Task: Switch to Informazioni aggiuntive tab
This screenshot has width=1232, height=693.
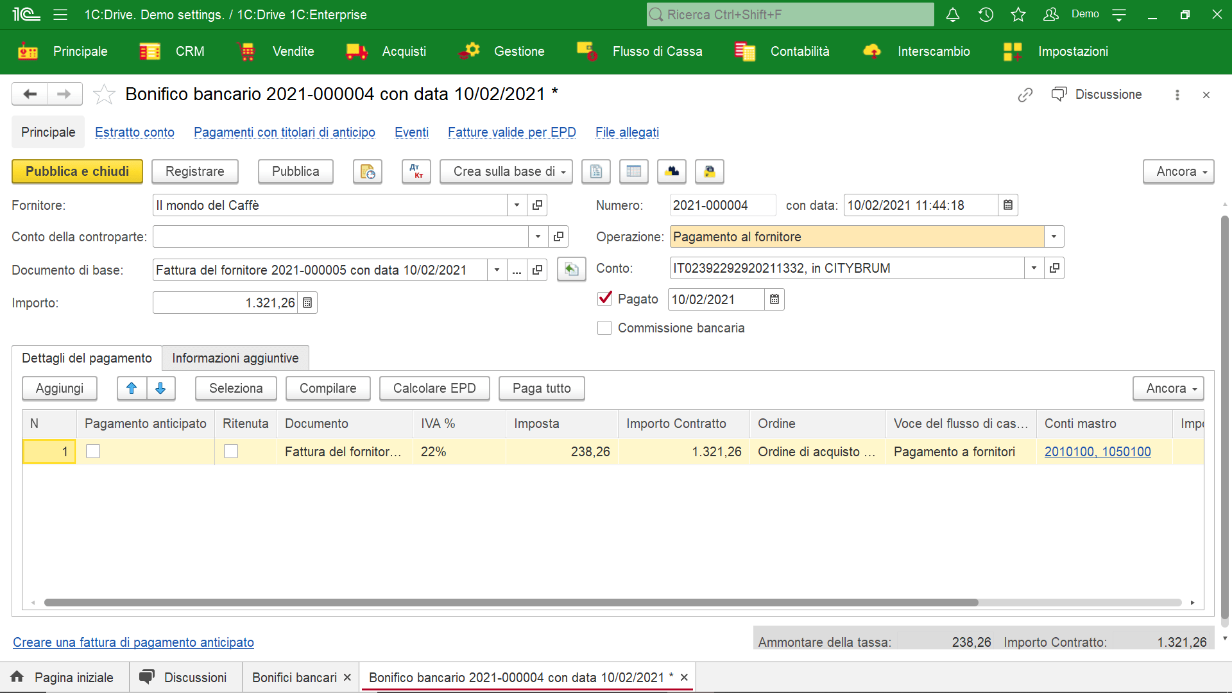Action: pos(235,358)
